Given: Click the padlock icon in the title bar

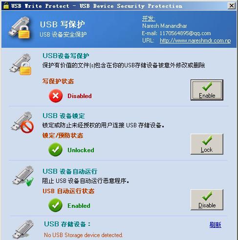Looking at the screenshot, I should [x=6, y=6].
